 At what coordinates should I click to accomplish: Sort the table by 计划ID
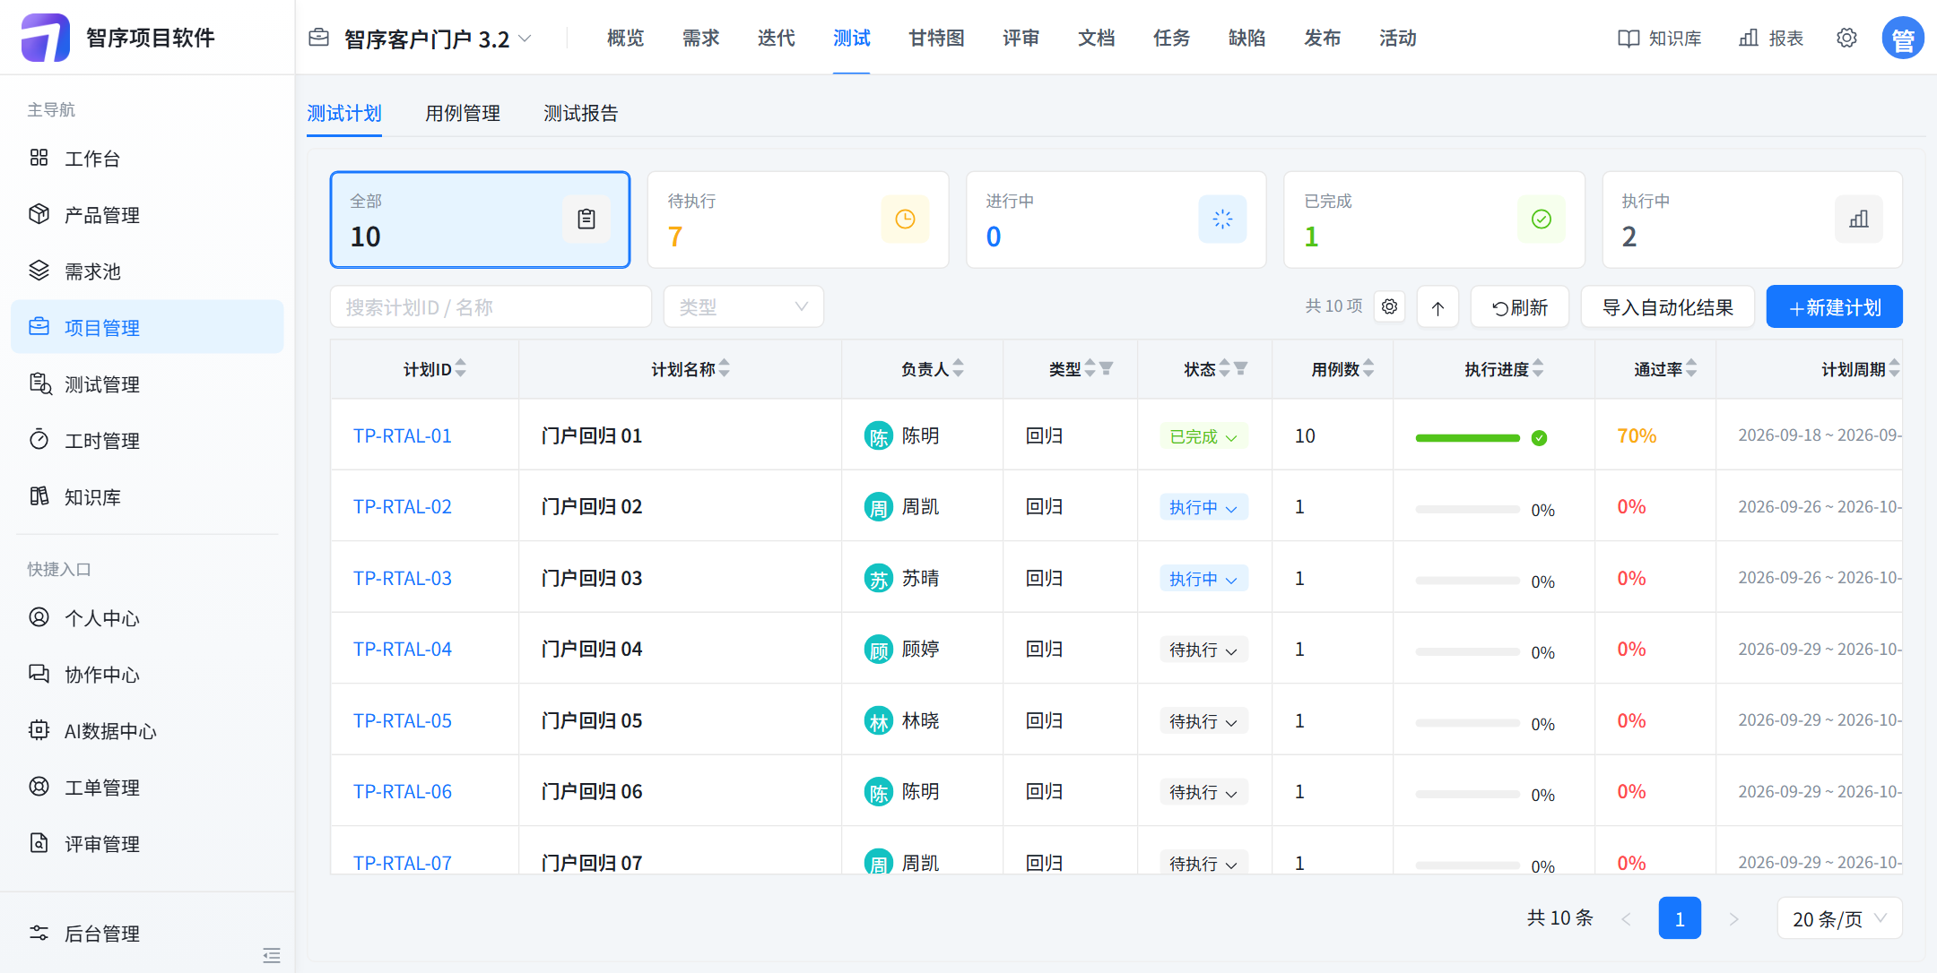pyautogui.click(x=460, y=368)
